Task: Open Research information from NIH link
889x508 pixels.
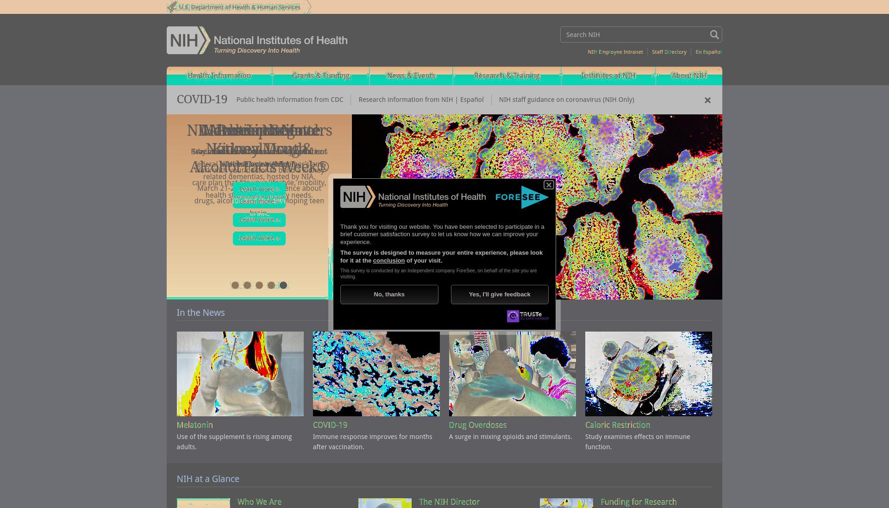Action: point(406,100)
